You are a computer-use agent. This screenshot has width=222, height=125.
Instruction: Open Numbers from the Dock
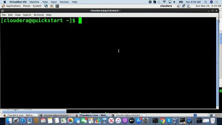(98, 120)
